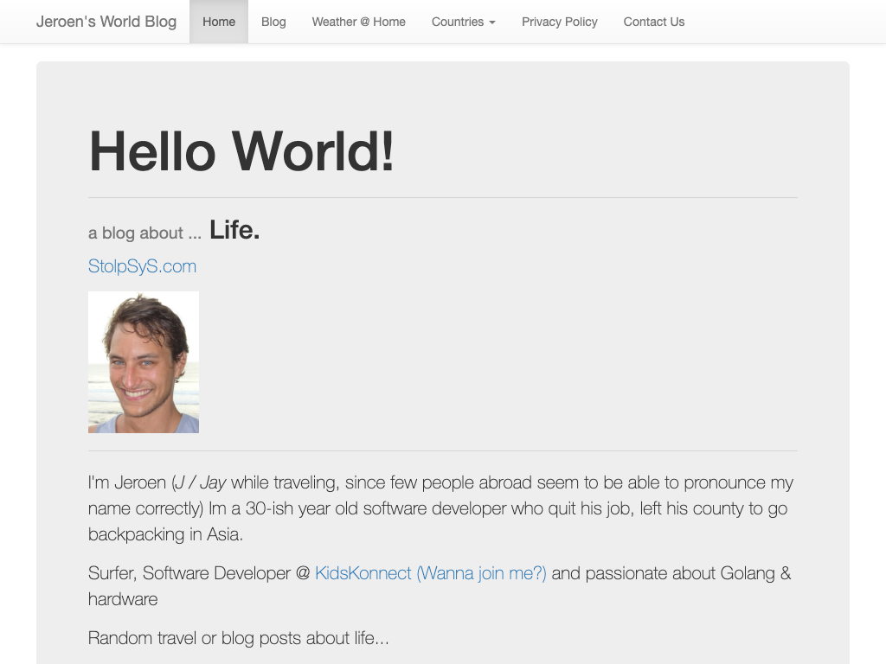Click the italic 'J / Jay' nickname text
Viewport: 886px width, 664px height.
click(x=201, y=482)
